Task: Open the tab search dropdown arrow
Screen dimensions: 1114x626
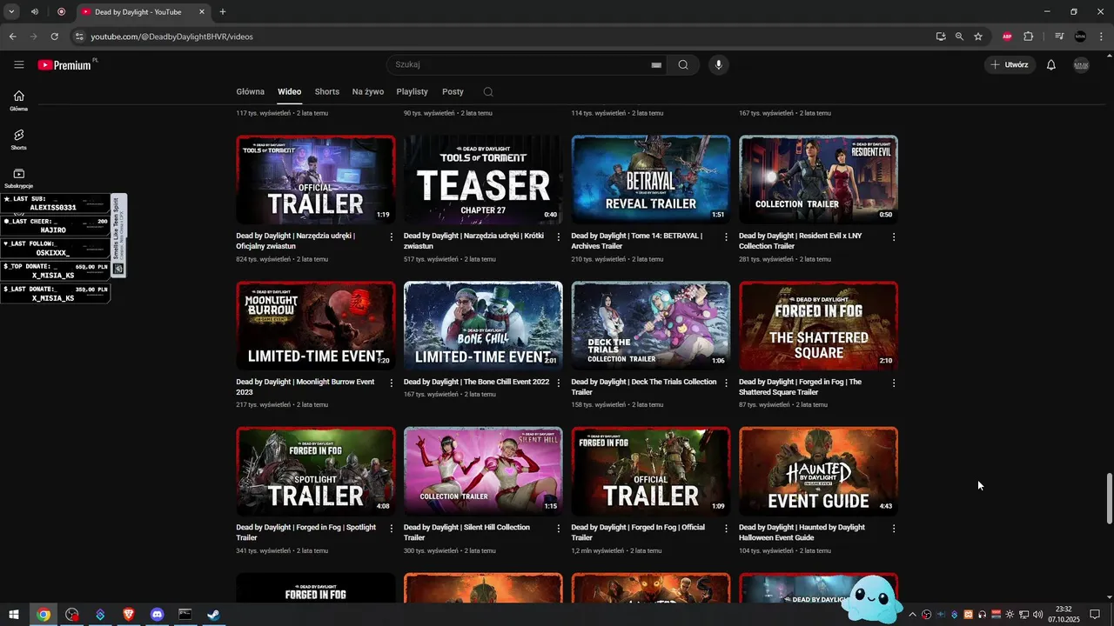Action: click(x=11, y=11)
